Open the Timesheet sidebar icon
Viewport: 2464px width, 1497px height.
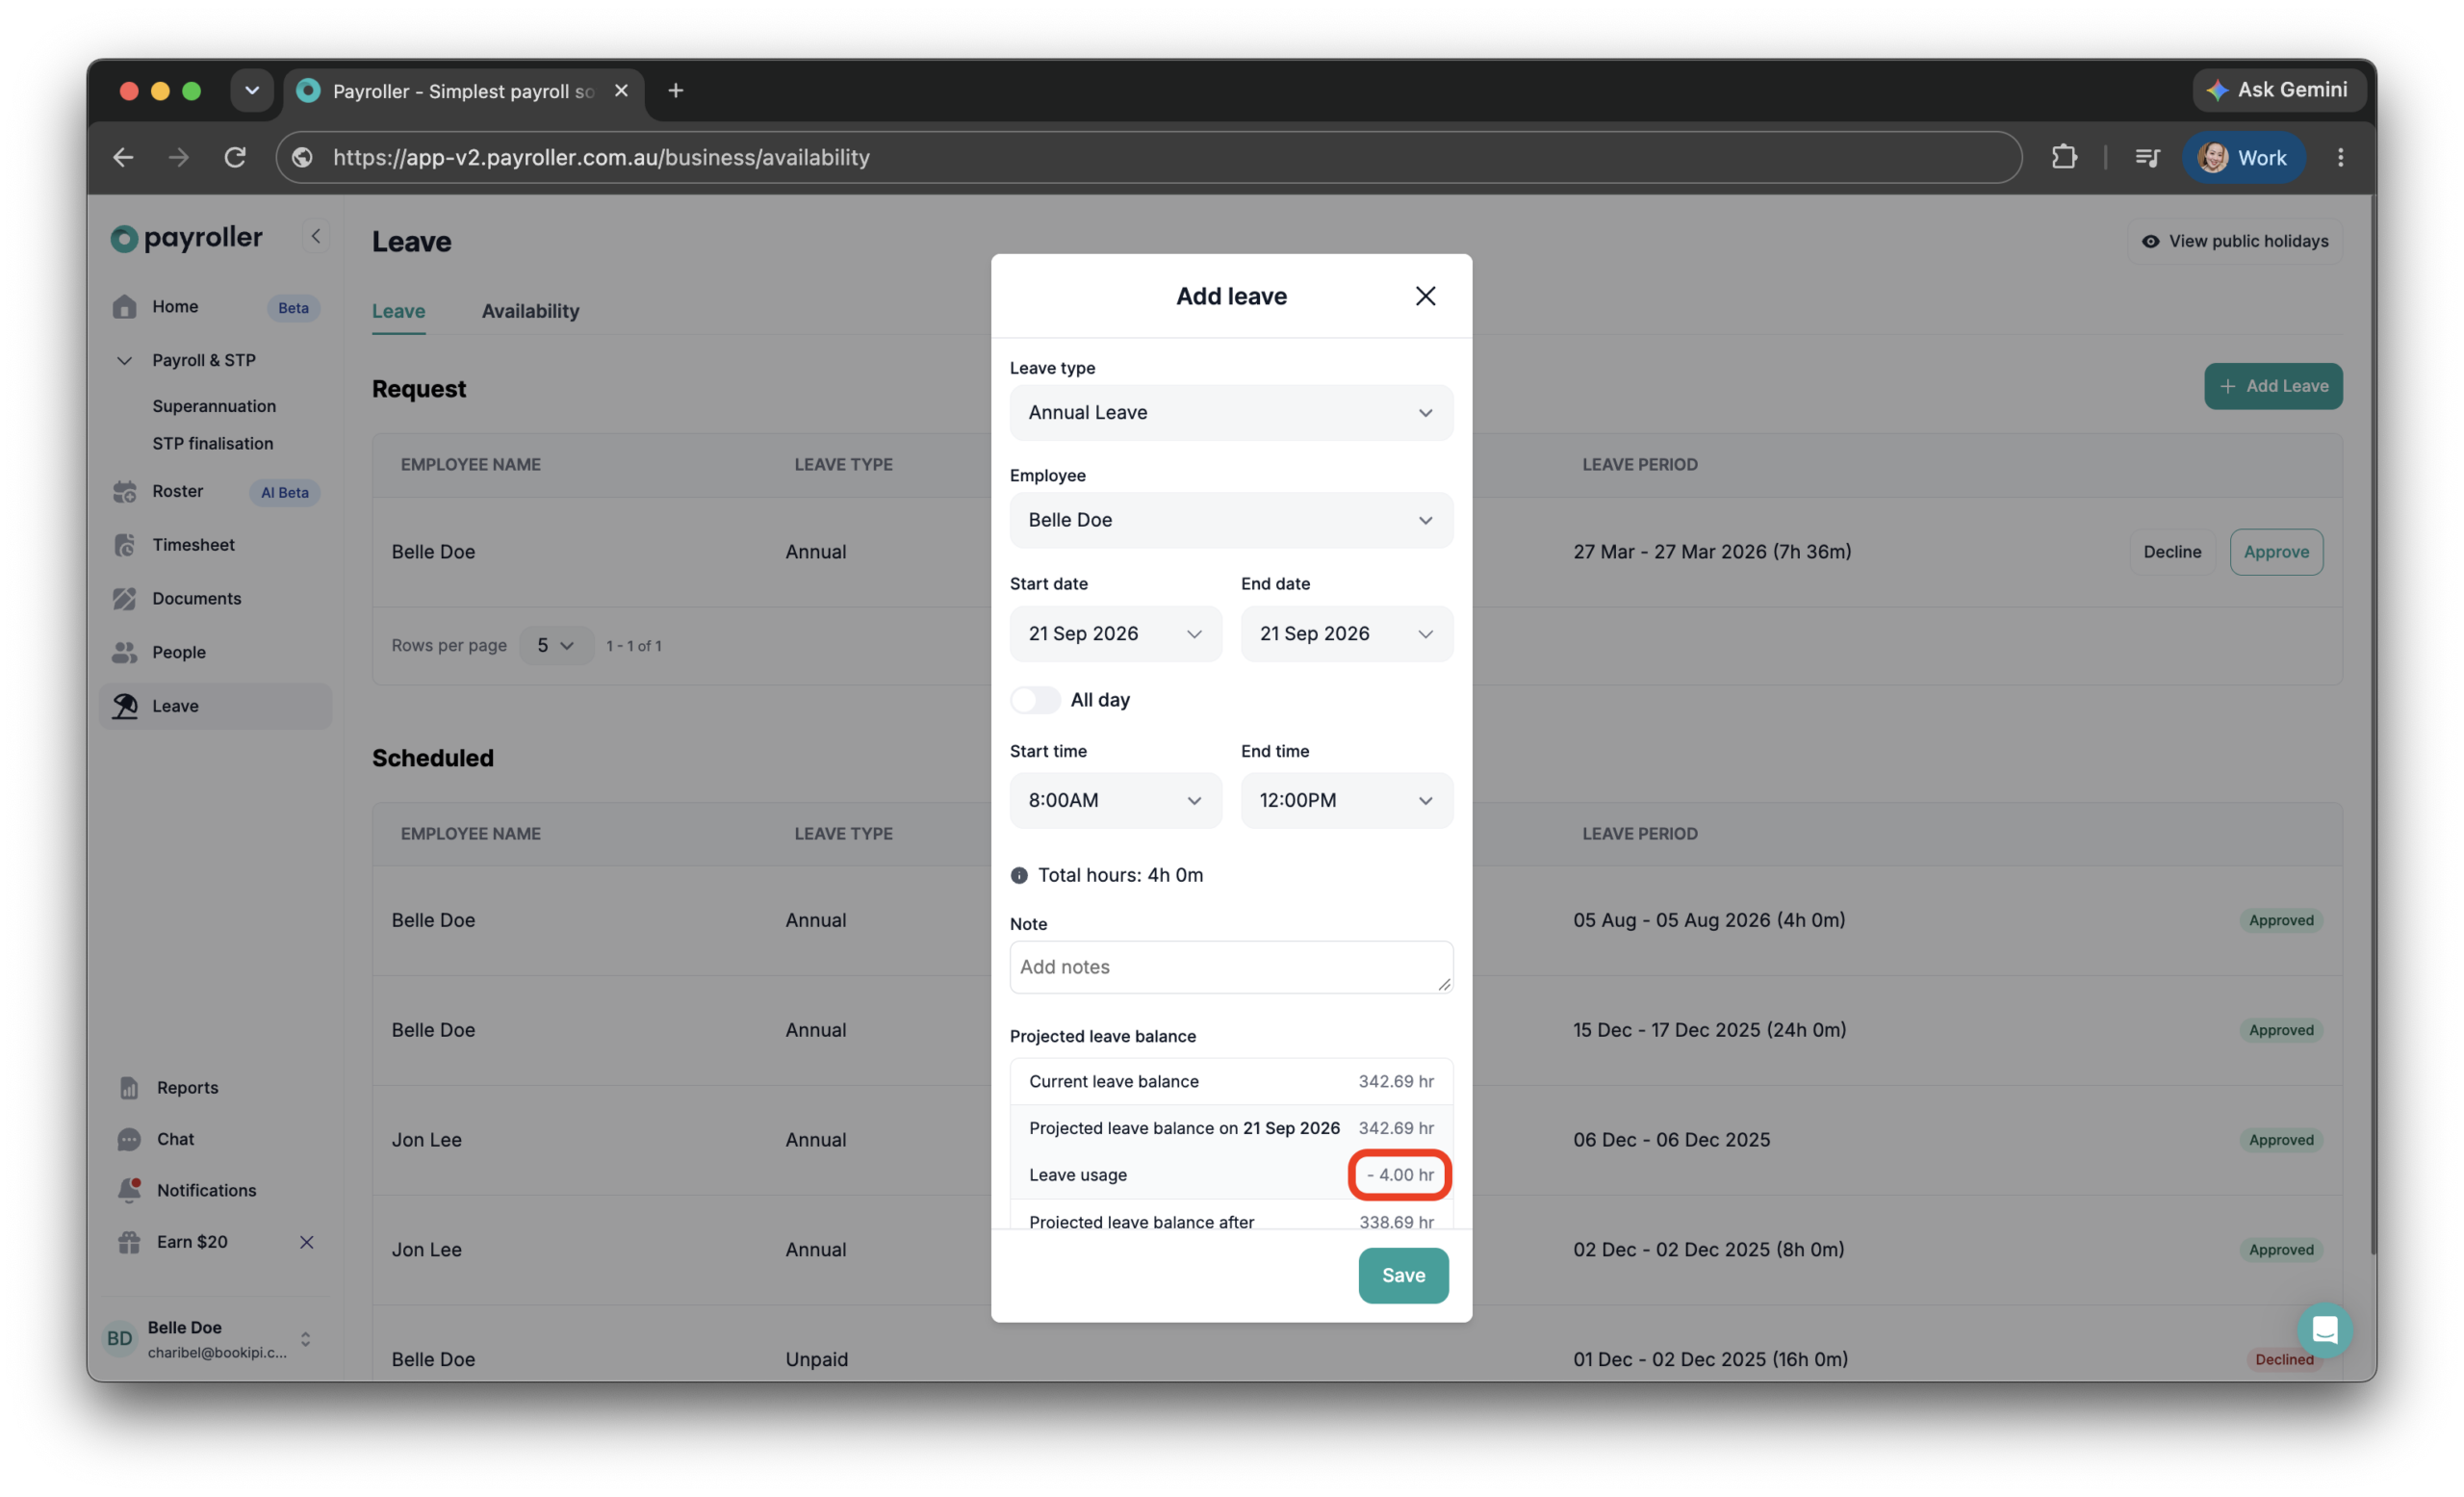point(124,545)
